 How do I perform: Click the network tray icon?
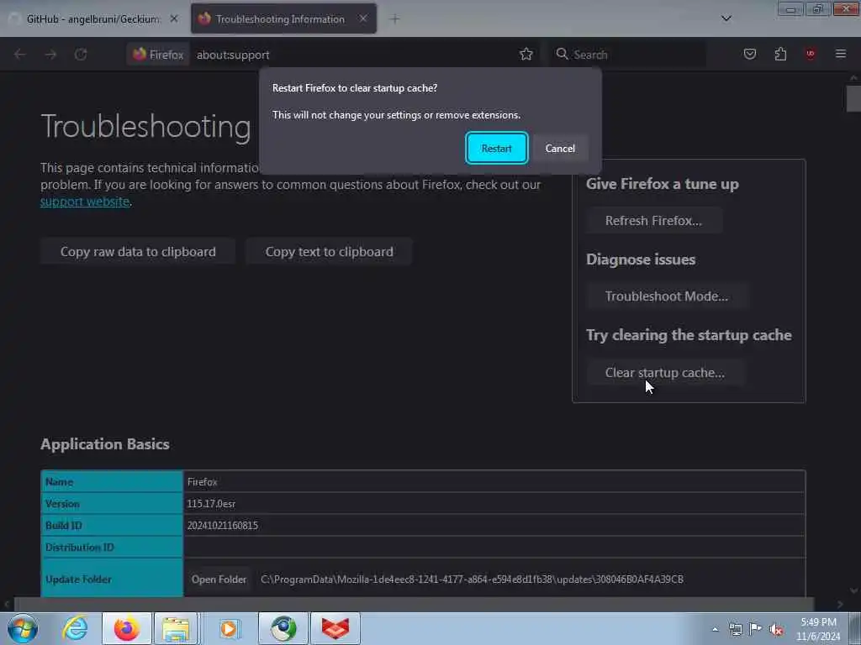tap(735, 629)
